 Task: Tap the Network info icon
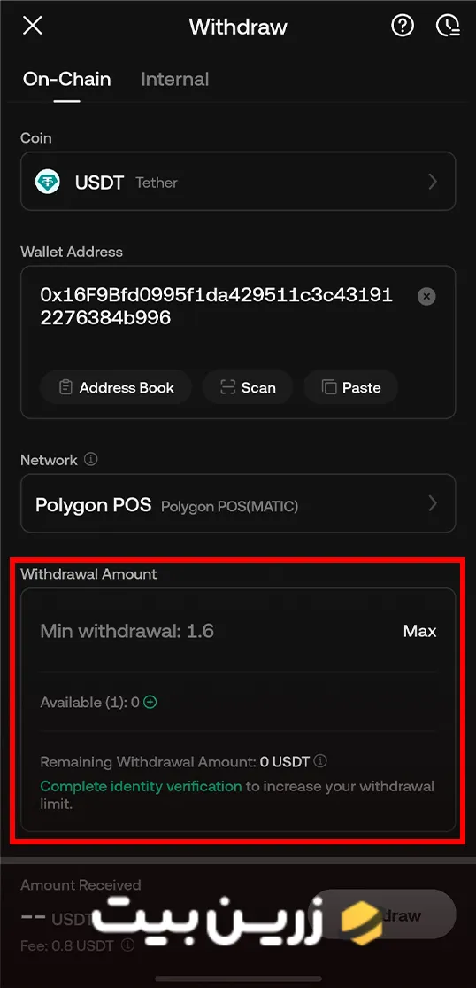91,459
